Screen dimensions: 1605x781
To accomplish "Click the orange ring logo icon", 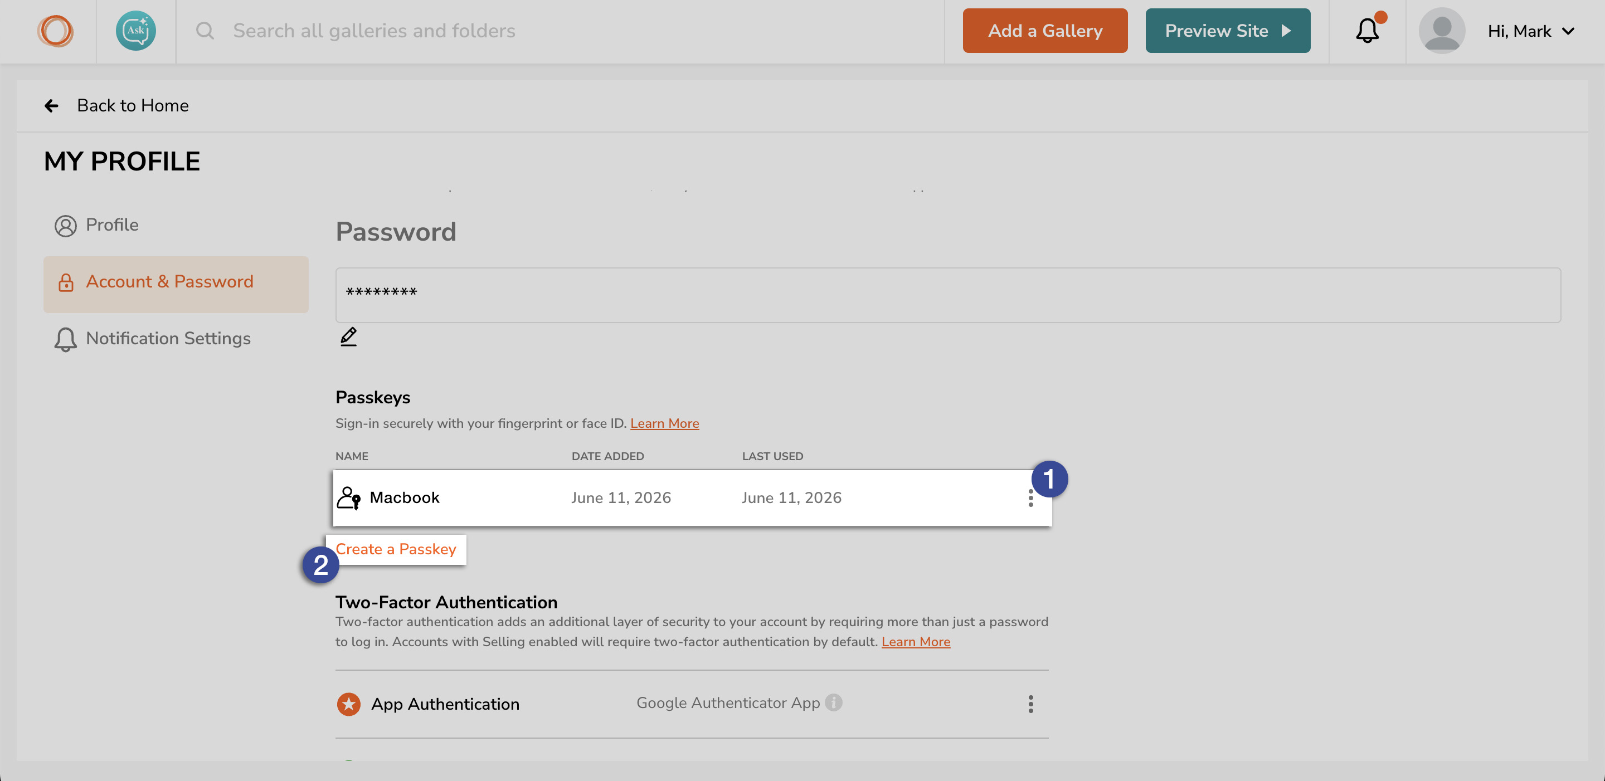I will [56, 31].
